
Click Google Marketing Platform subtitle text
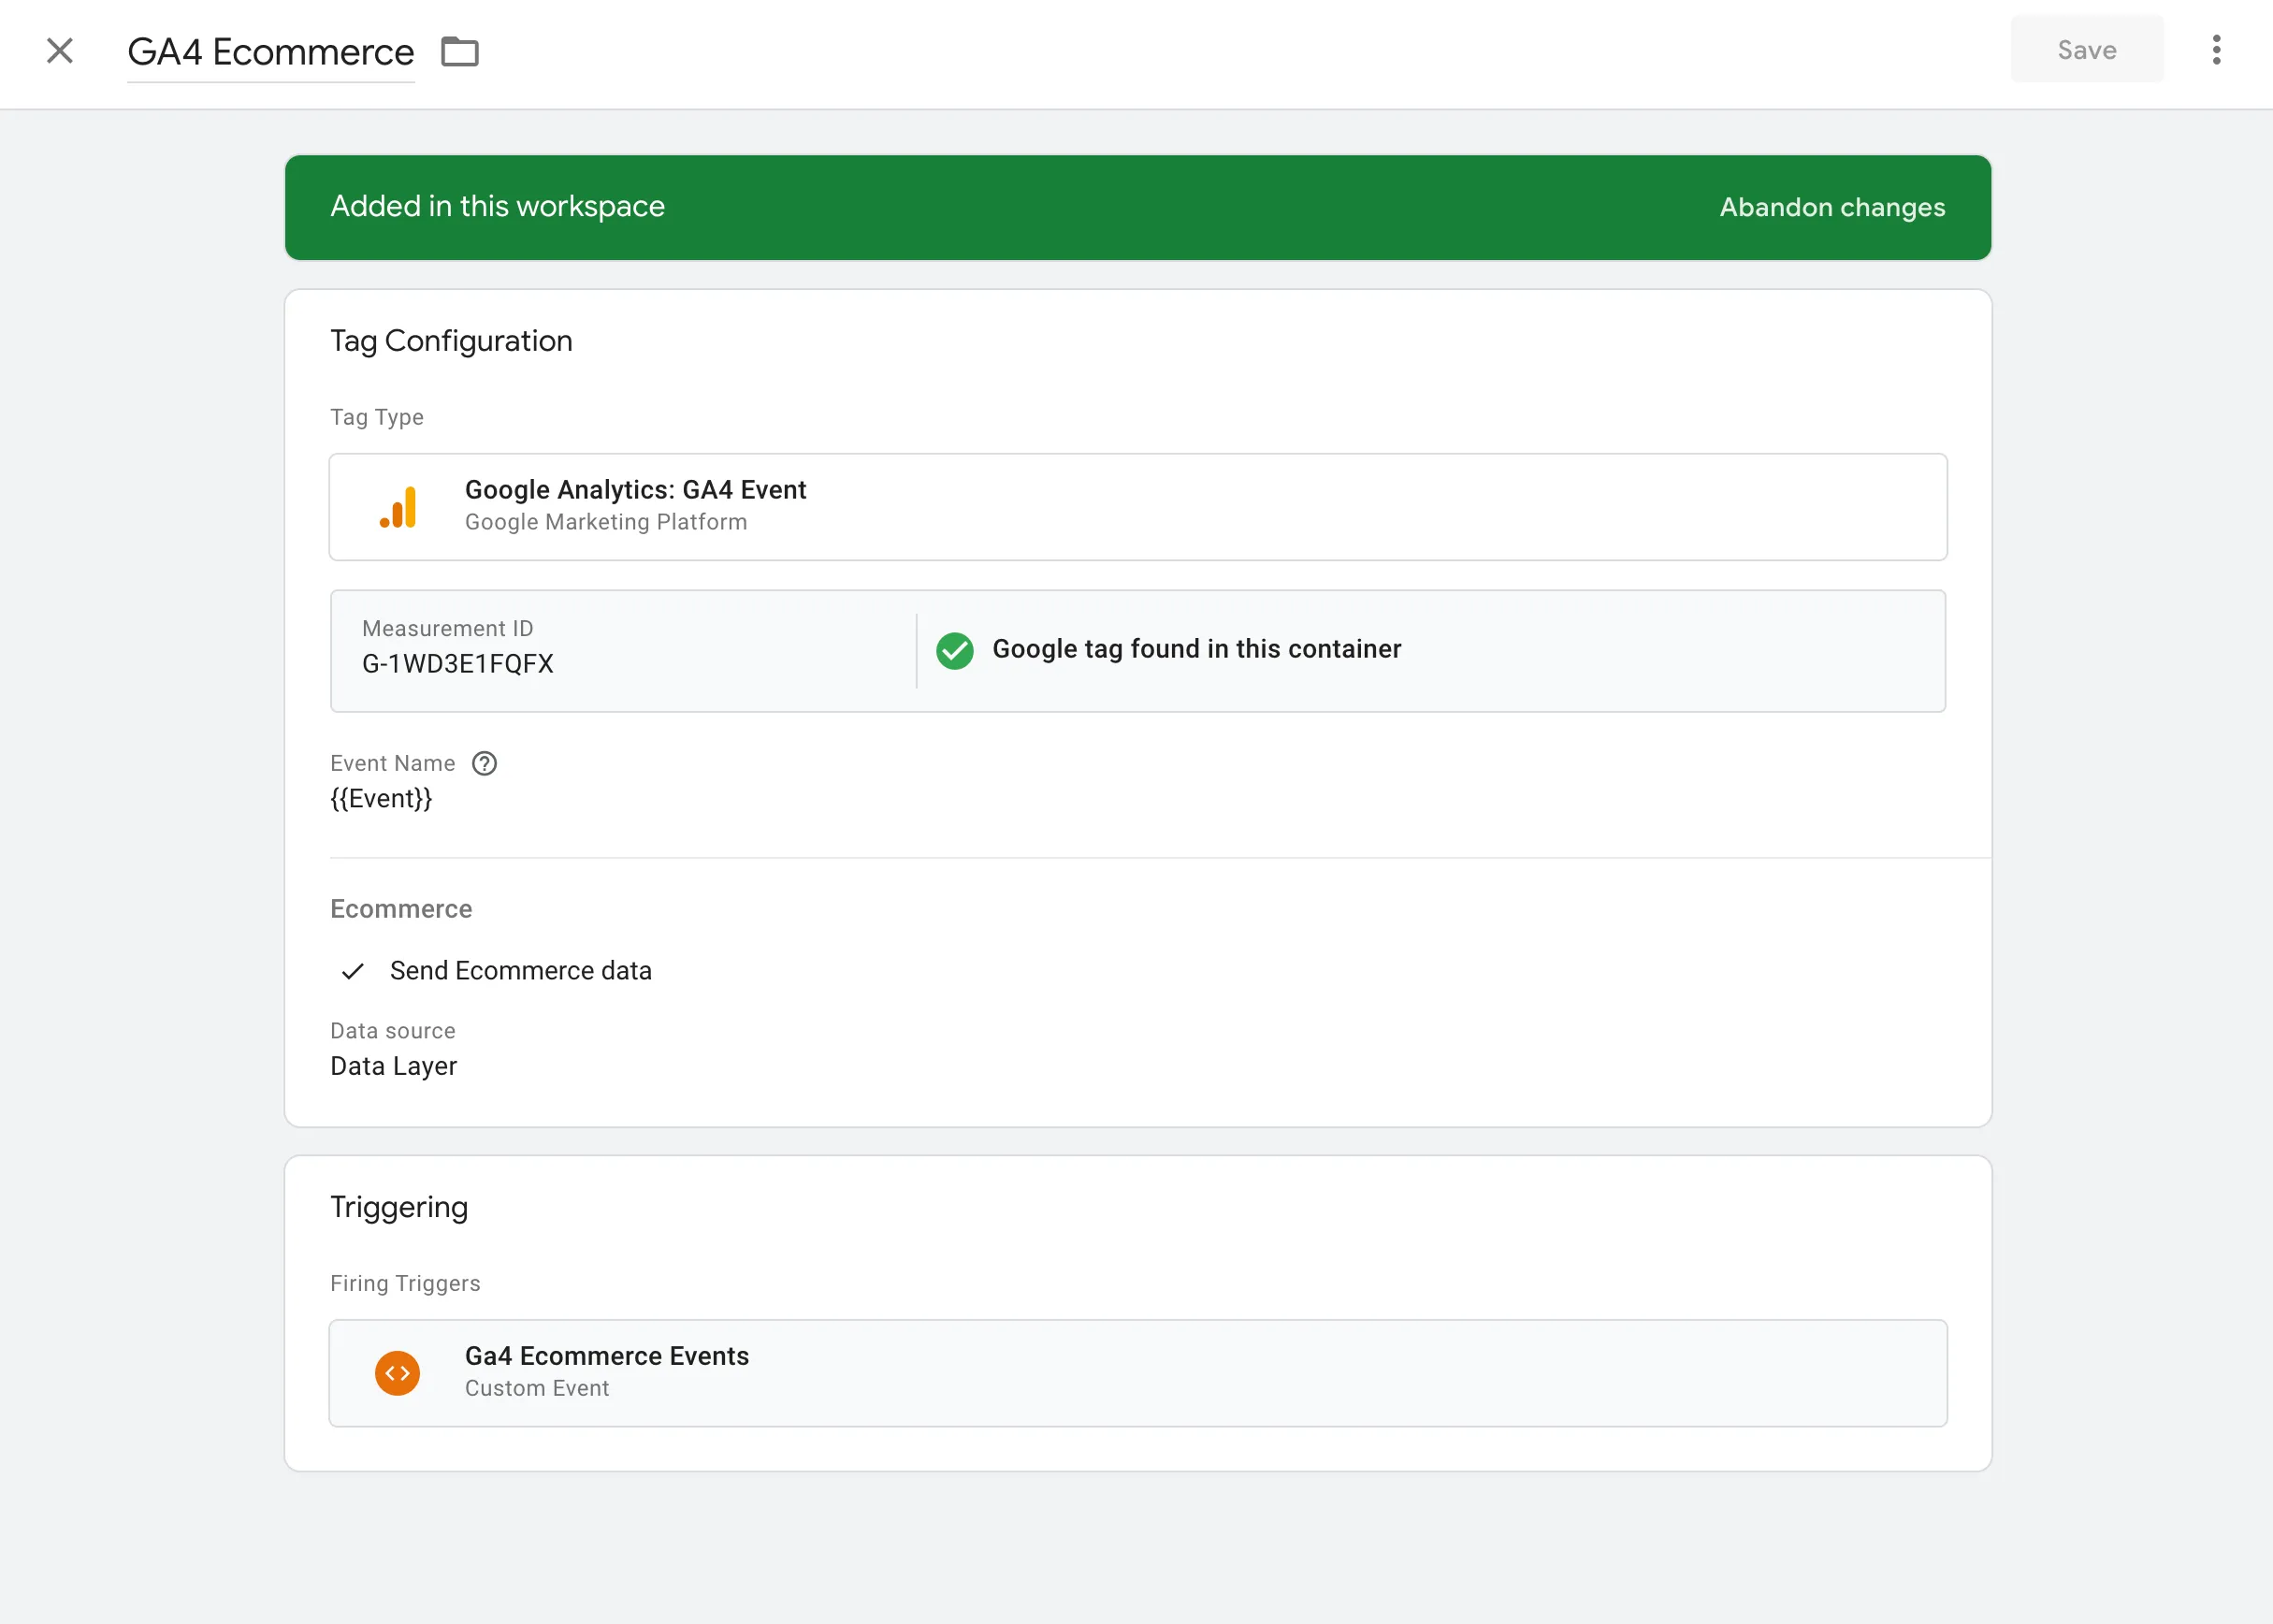(x=606, y=522)
